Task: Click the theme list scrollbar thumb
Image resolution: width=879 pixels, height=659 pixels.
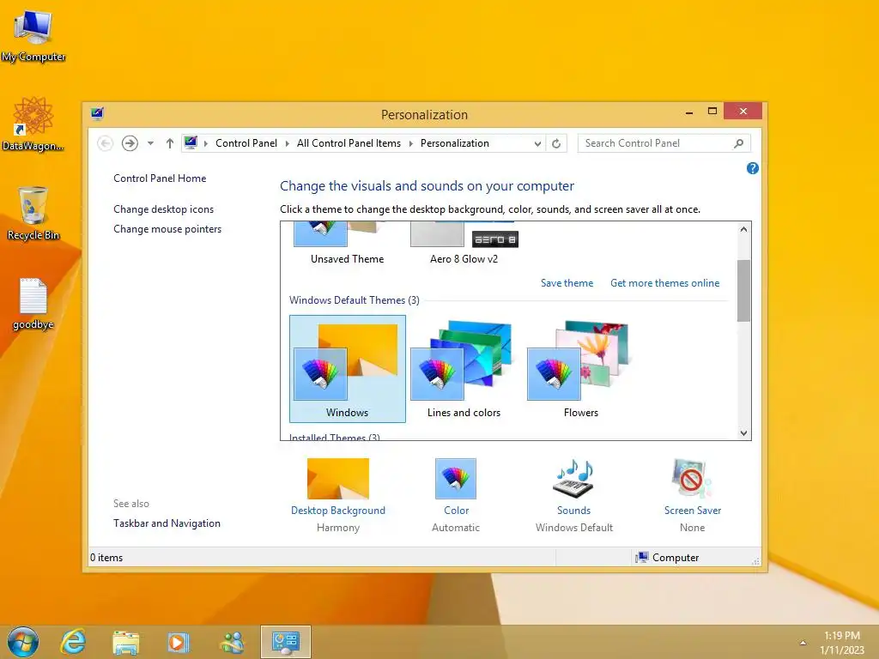Action: point(743,290)
